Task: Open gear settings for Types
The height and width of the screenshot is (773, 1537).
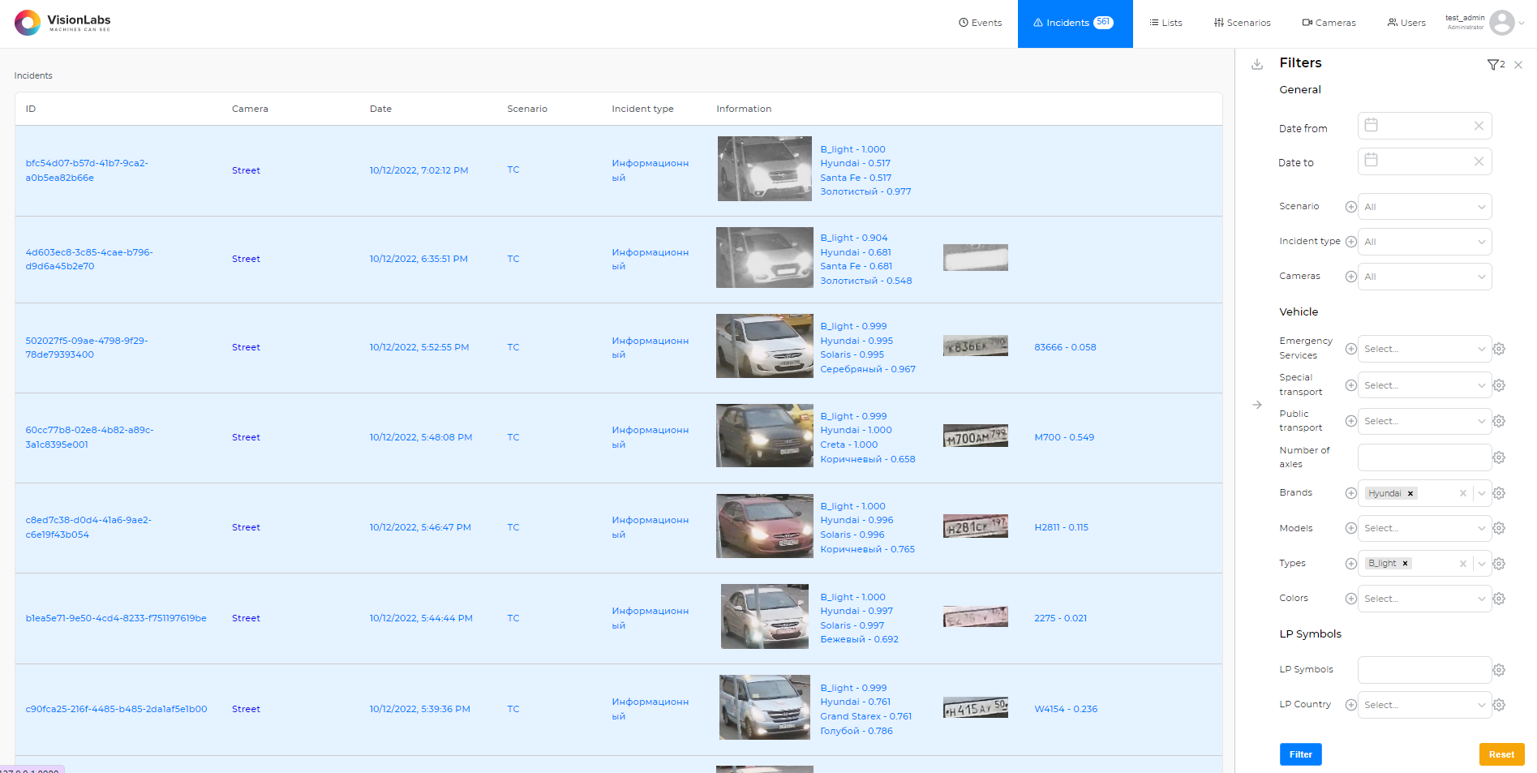Action: [x=1499, y=564]
